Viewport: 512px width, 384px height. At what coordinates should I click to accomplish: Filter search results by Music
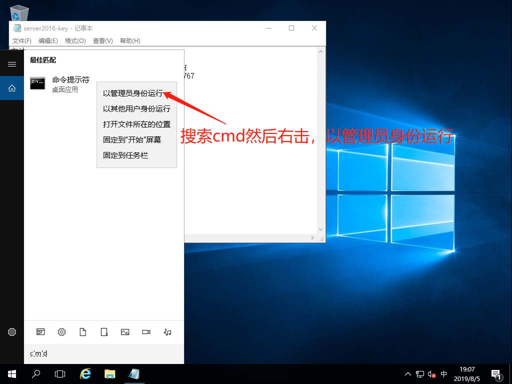coord(167,332)
